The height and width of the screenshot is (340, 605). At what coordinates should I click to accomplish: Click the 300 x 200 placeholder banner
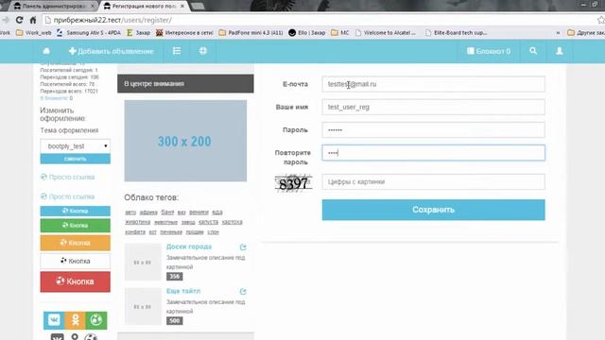[x=185, y=141]
